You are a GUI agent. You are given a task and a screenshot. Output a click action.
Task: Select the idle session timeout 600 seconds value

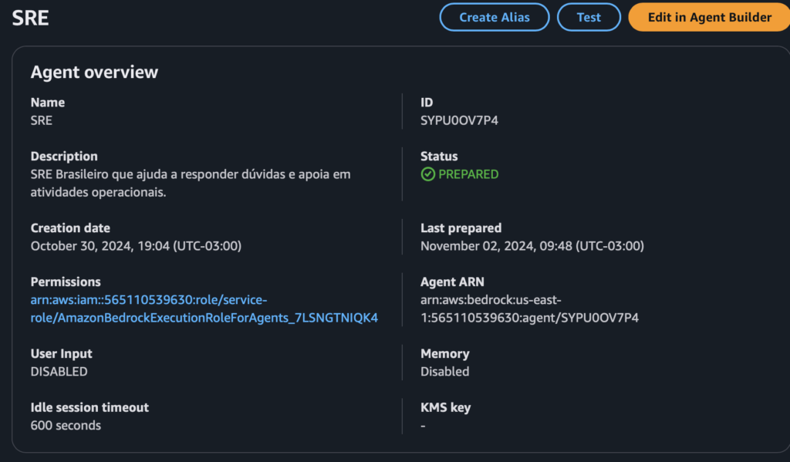66,426
